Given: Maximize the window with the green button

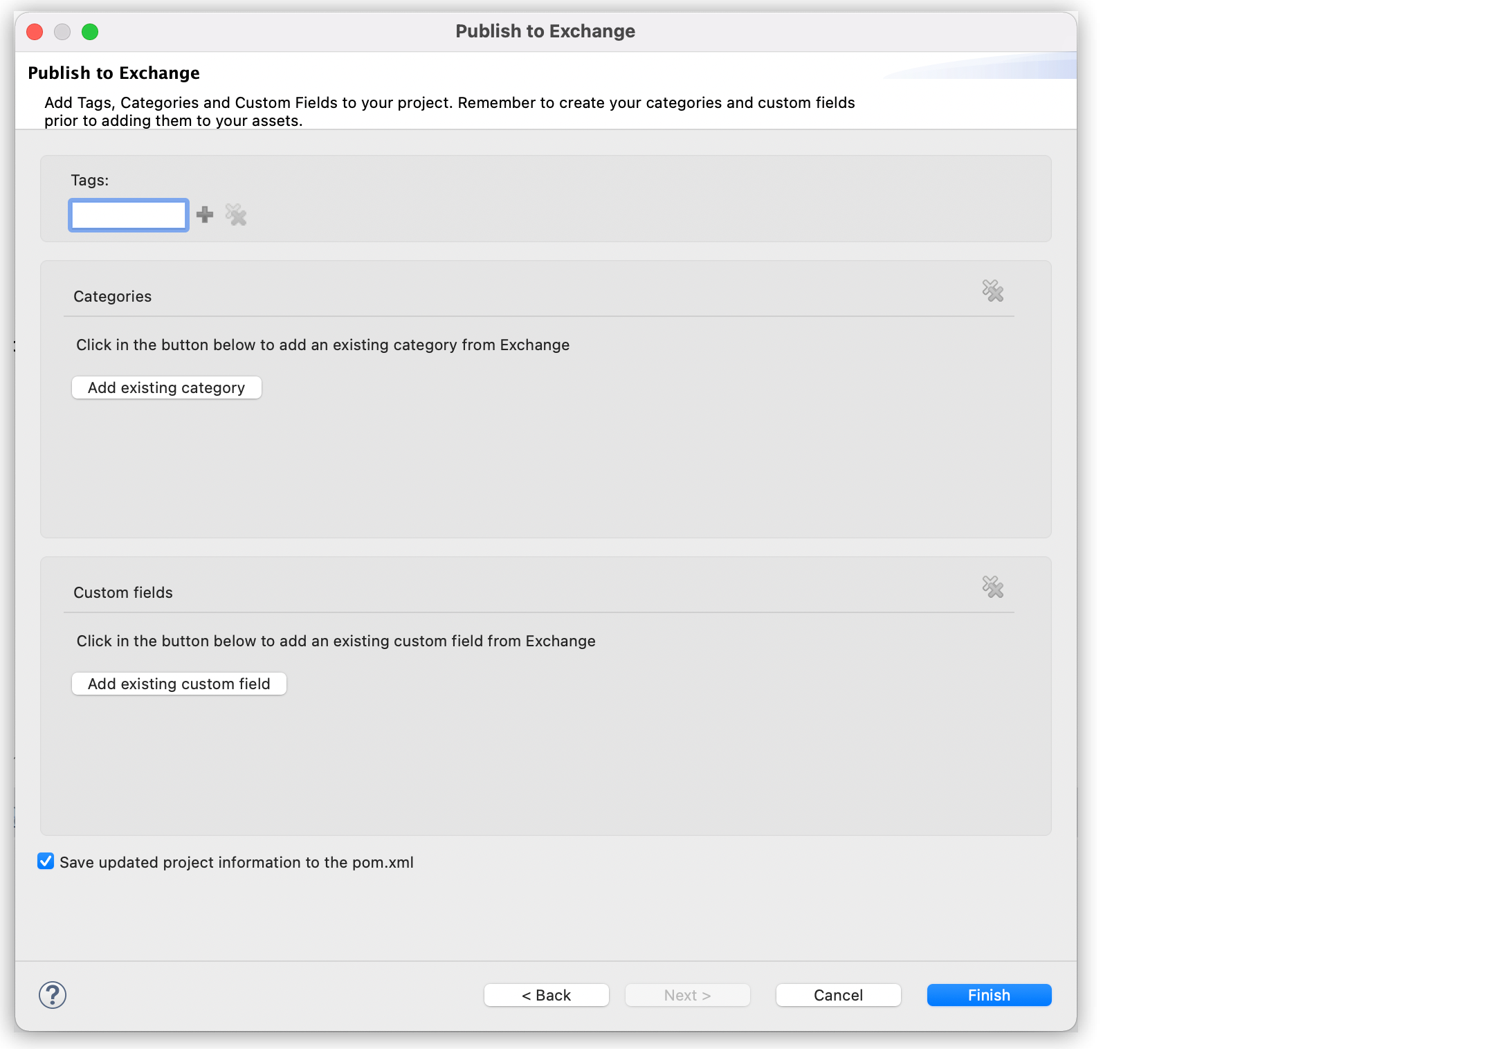Looking at the screenshot, I should click(x=91, y=32).
